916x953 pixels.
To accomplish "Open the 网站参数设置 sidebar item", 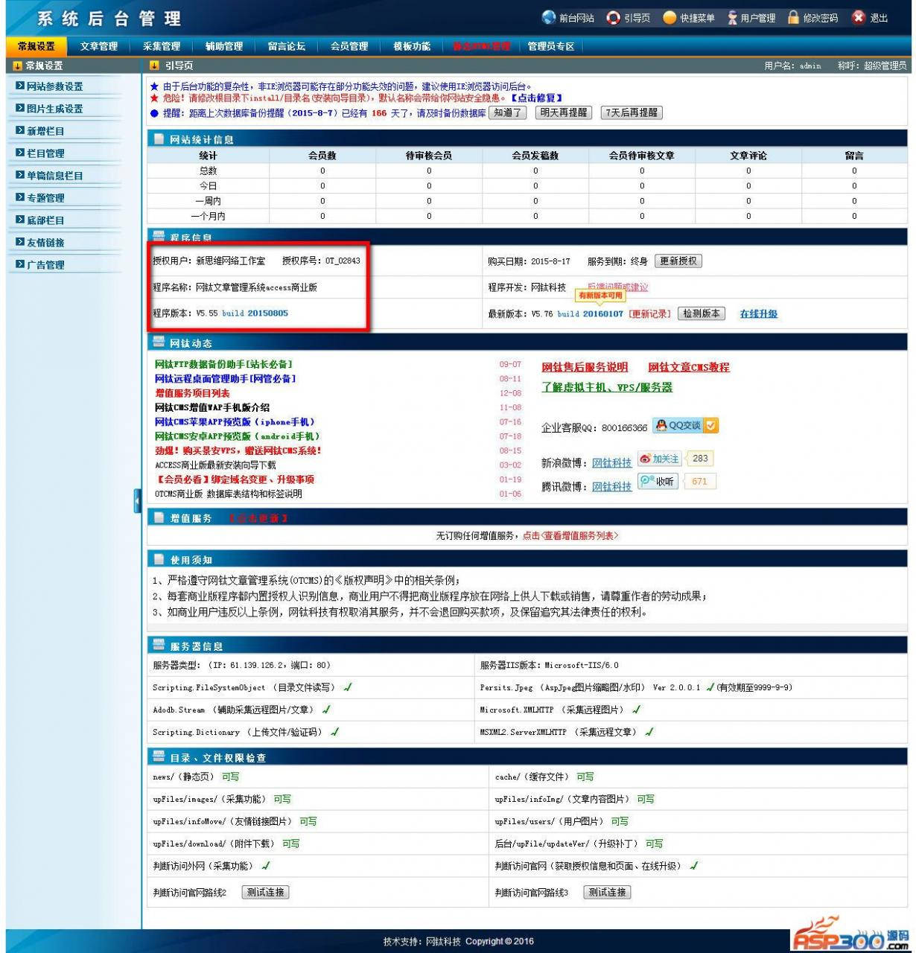I will [54, 86].
